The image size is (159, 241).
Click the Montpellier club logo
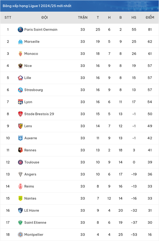click(x=20, y=235)
